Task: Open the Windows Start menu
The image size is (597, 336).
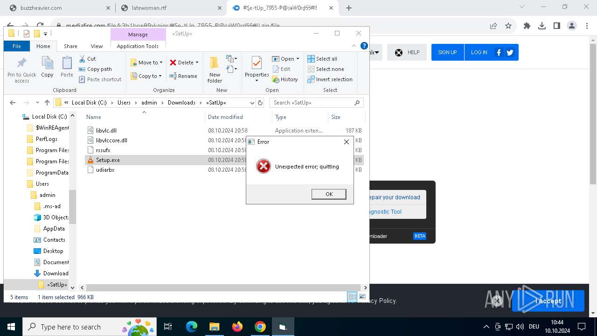Action: tap(11, 327)
